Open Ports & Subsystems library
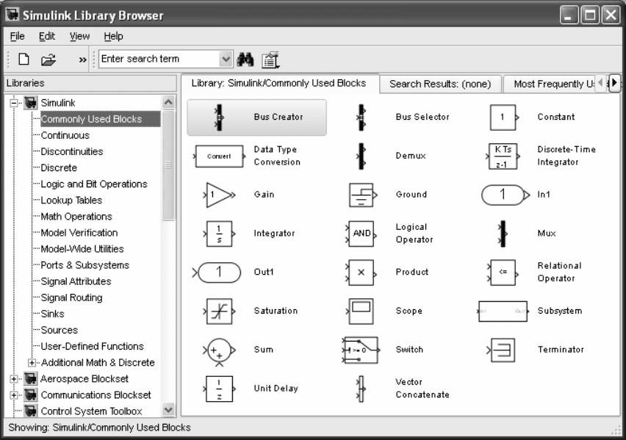 85,265
